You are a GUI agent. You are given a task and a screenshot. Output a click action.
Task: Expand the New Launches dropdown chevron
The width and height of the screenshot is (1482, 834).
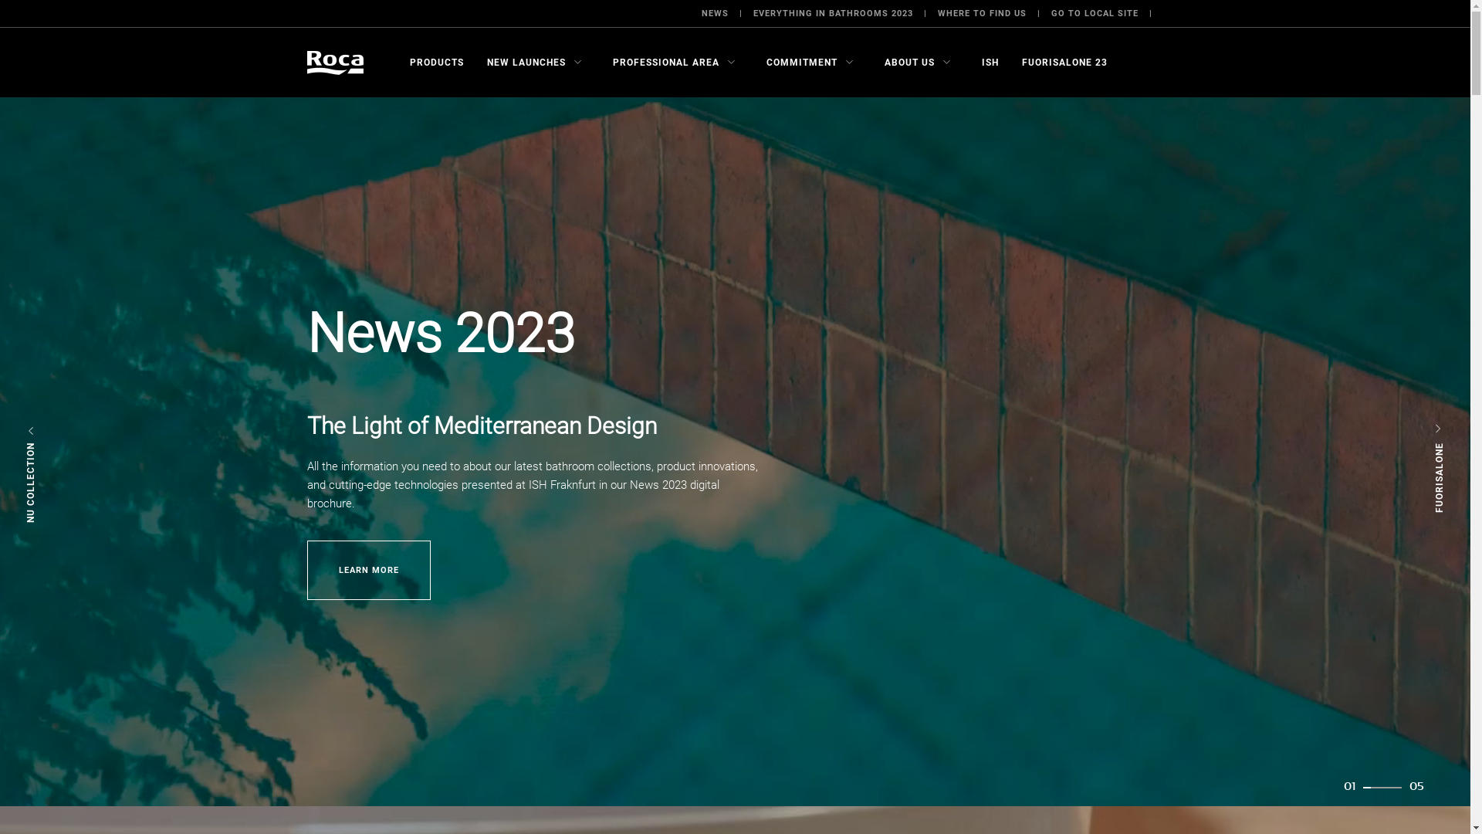coord(578,63)
